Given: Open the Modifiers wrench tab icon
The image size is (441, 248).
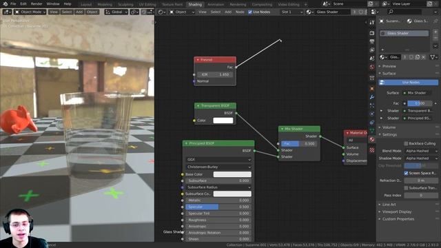Looking at the screenshot, I should [372, 97].
